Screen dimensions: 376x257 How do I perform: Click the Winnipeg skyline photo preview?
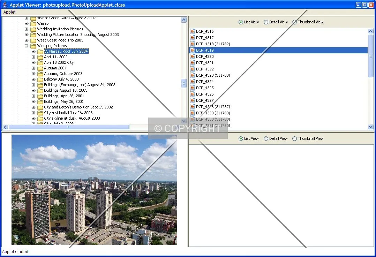click(x=94, y=190)
